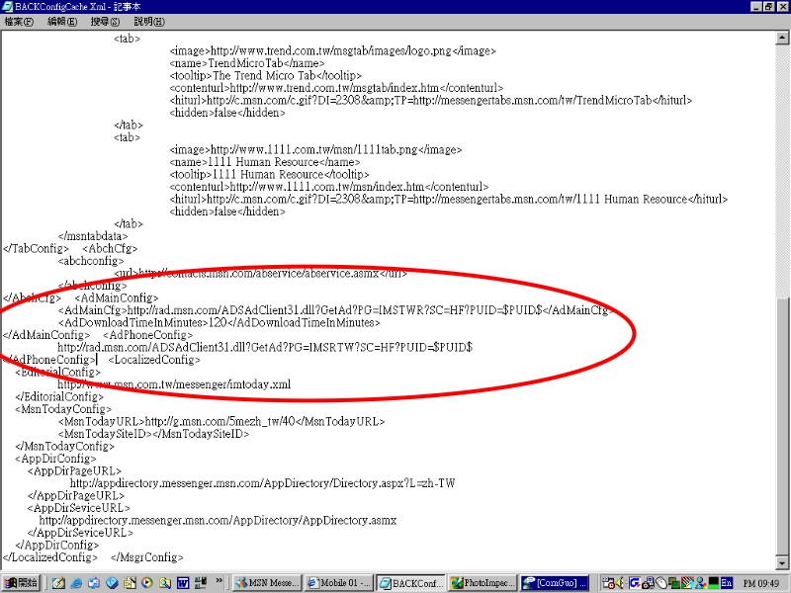Click the En language indicator in tray
Screen dimensions: 791x593
[x=727, y=583]
